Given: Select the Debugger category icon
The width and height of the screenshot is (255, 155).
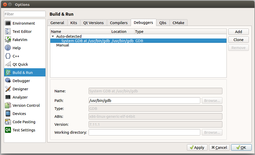Looking at the screenshot, I should pyautogui.click(x=7, y=81).
